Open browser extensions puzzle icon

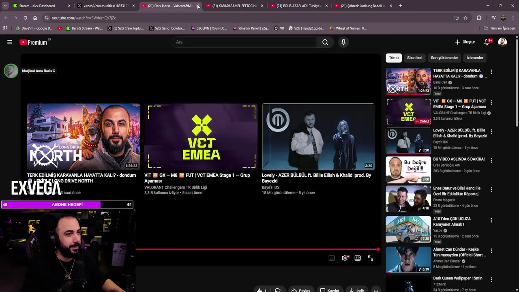pos(479,18)
